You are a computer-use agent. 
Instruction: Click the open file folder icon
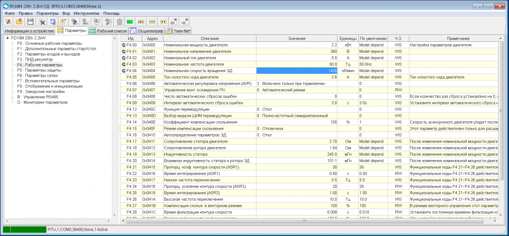(x=19, y=22)
